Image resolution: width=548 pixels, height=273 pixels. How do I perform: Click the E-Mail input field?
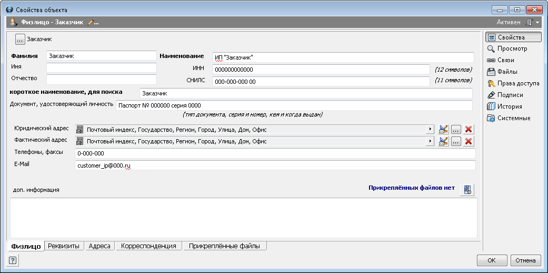(275, 165)
